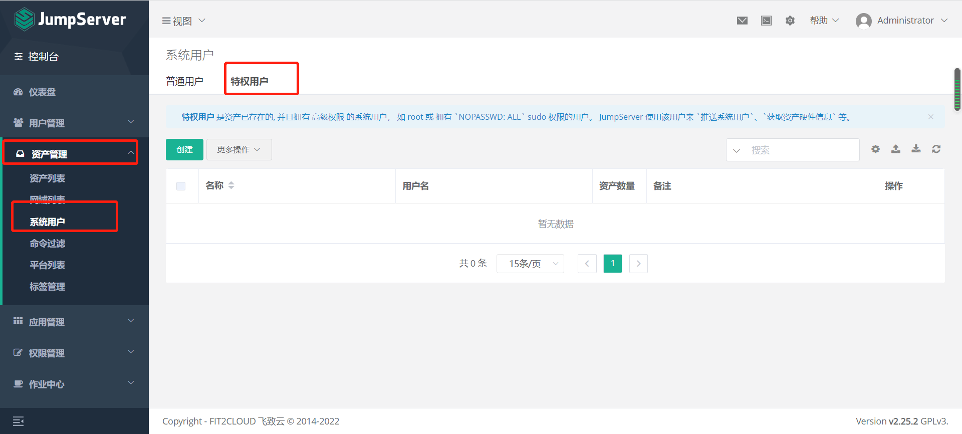Click the green 创建 button

184,150
